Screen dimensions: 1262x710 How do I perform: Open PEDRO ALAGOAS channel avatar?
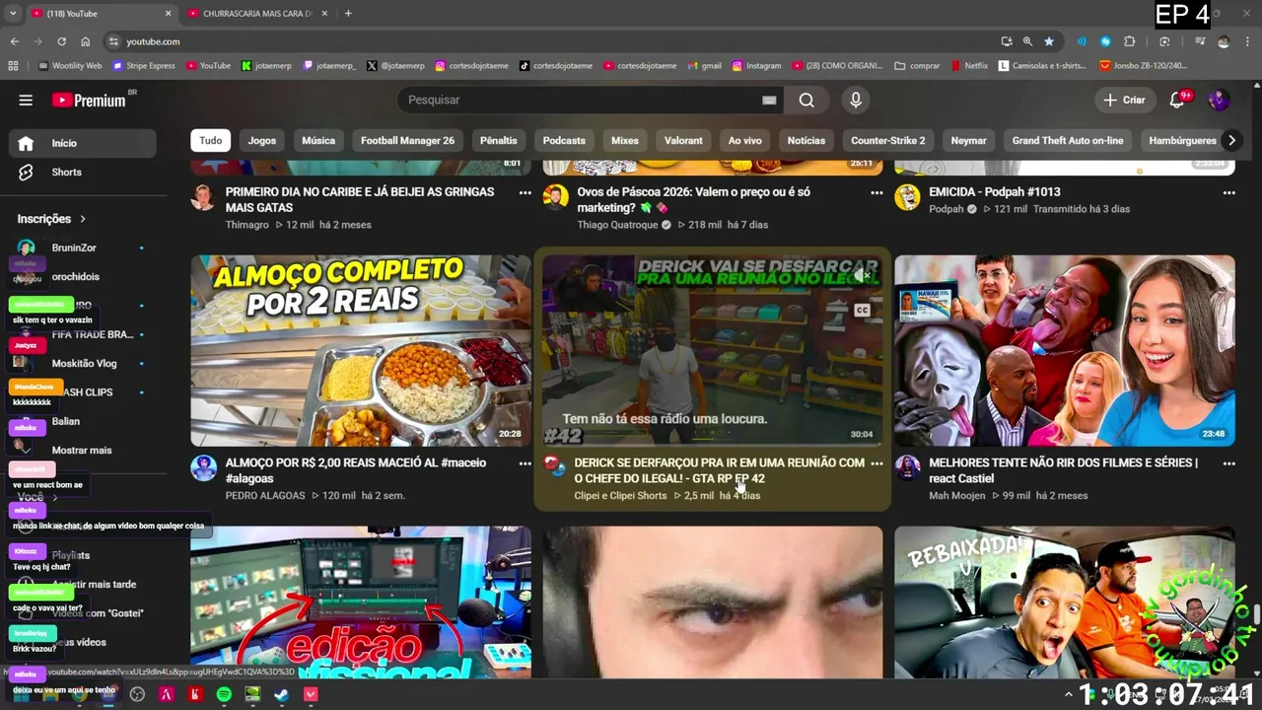click(x=203, y=467)
